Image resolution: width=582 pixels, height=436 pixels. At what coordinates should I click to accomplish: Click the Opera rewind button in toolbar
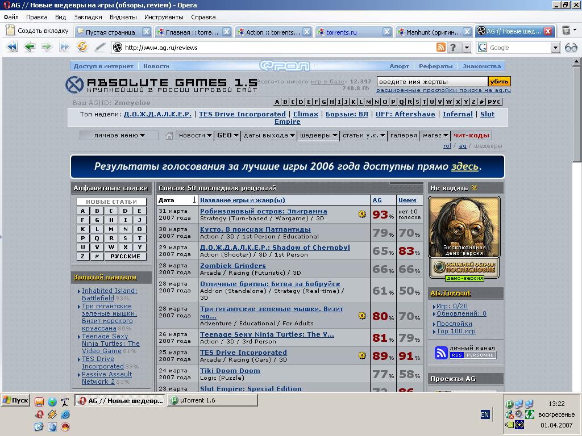[12, 47]
